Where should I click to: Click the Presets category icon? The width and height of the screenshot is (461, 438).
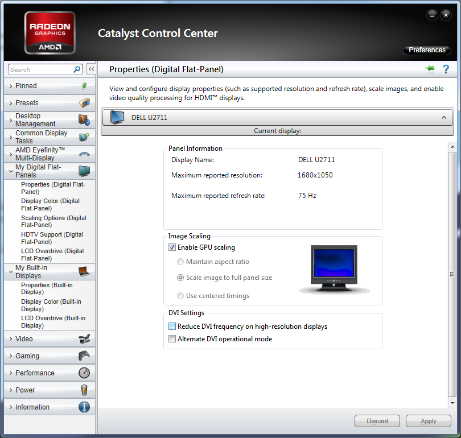(84, 103)
